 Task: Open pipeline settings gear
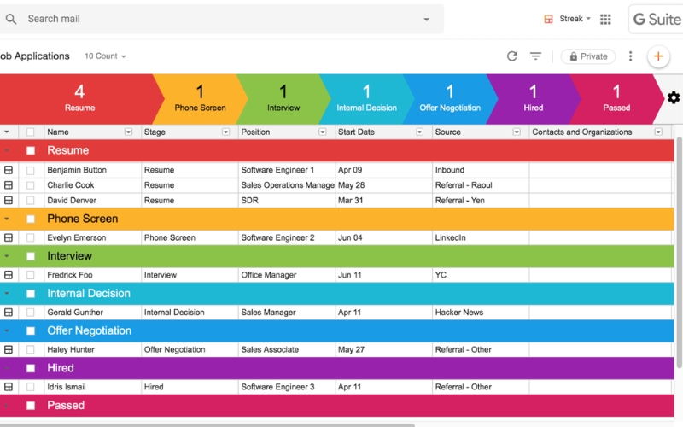point(674,97)
